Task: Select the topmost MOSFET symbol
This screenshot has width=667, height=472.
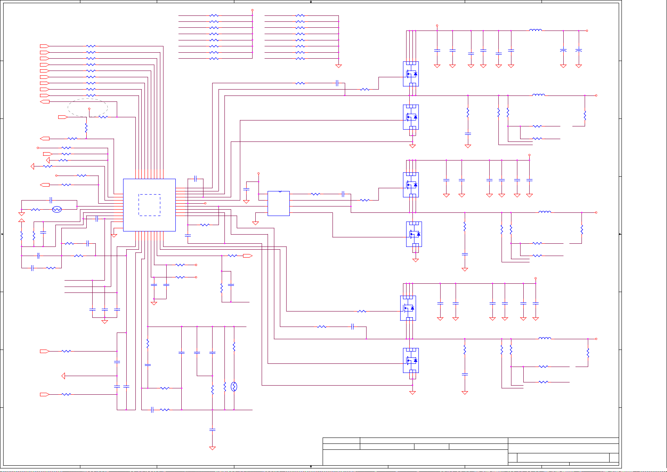Action: click(411, 74)
